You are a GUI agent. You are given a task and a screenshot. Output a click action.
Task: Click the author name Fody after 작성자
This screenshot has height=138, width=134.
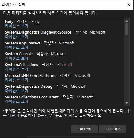pyautogui.click(x=36, y=22)
